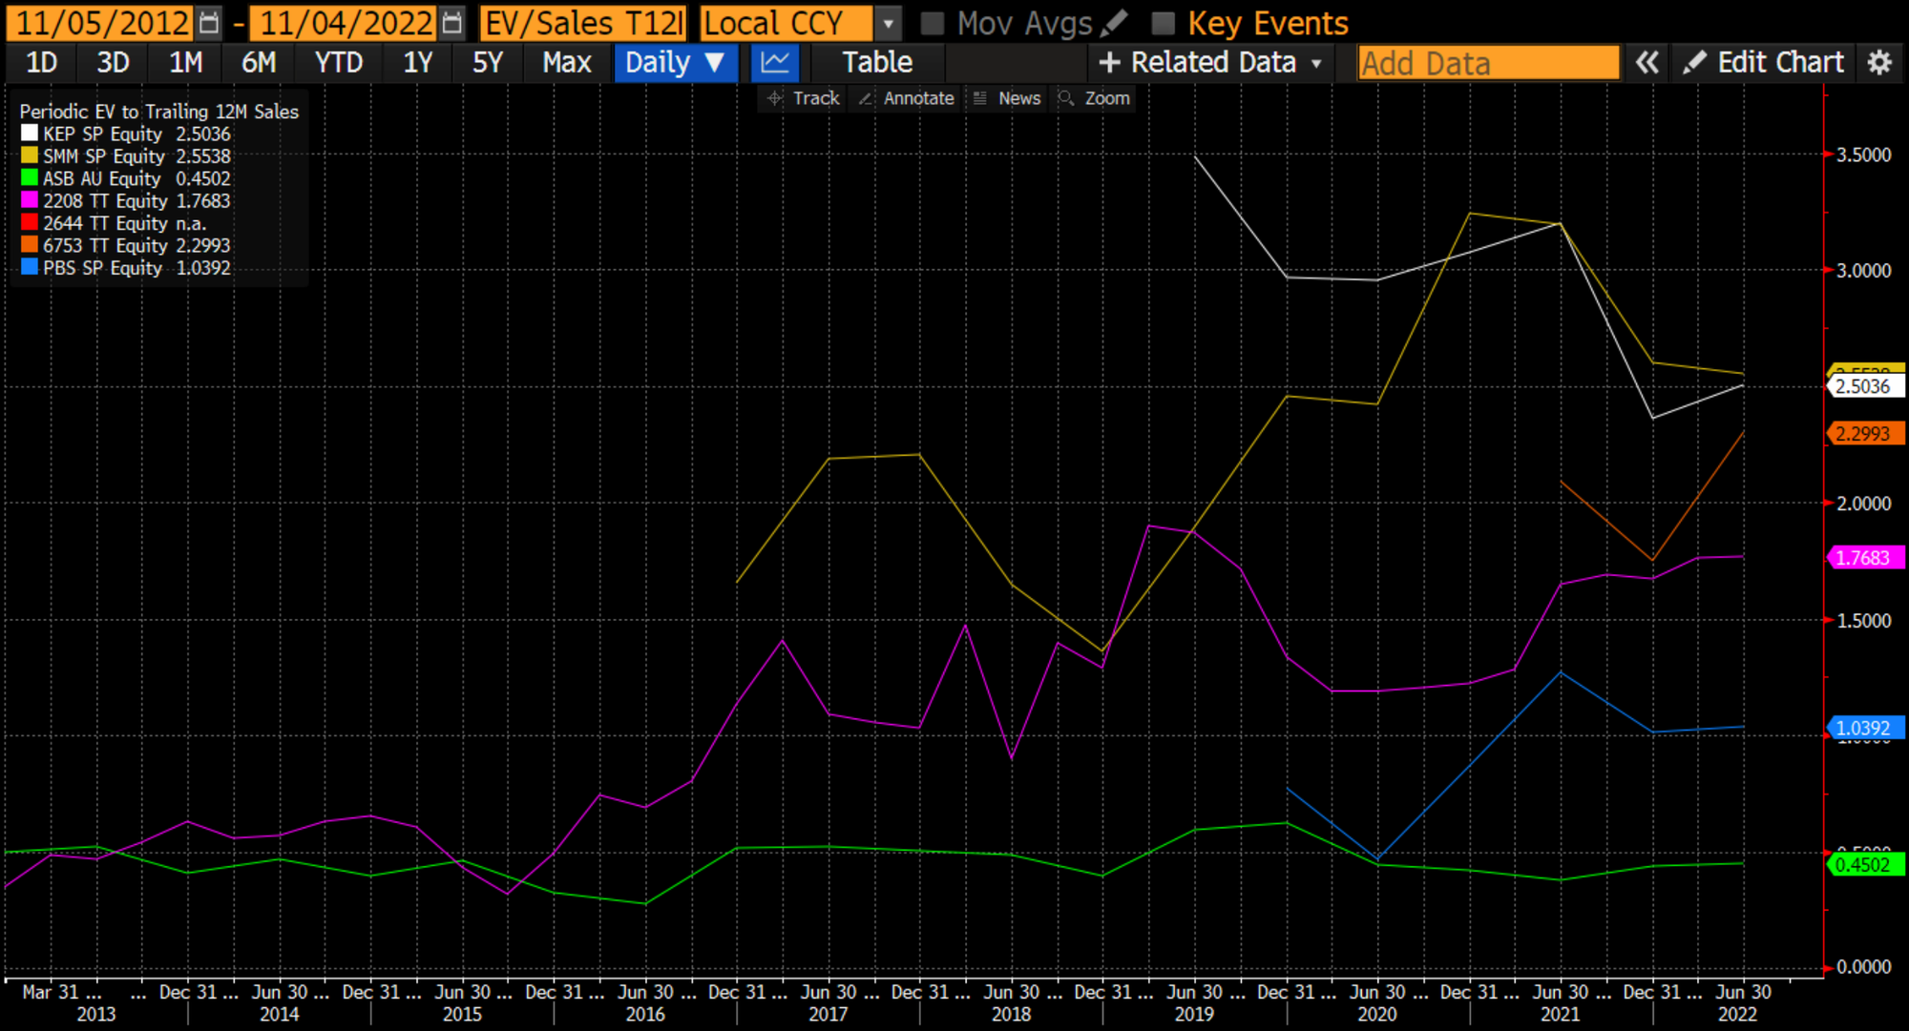Switch to the 5Y time range
Screen dimensions: 1909x1031
tap(487, 63)
